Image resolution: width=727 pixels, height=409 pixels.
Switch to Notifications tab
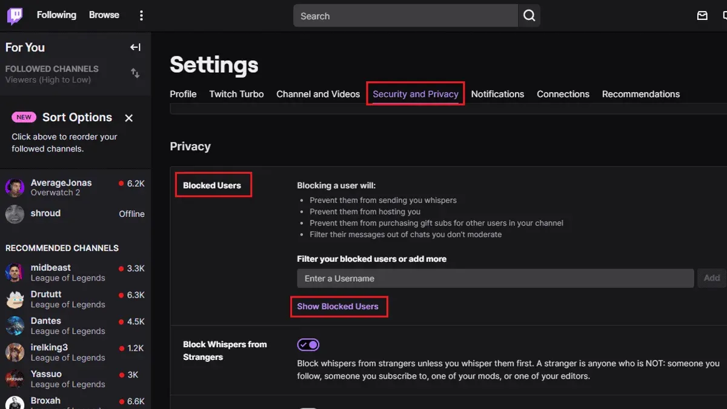pos(497,94)
